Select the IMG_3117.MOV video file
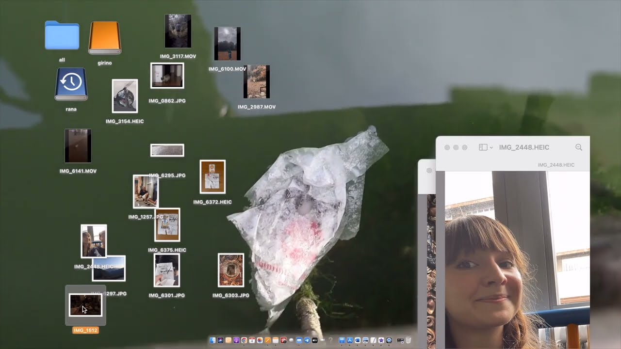This screenshot has width=621, height=349. (178, 31)
